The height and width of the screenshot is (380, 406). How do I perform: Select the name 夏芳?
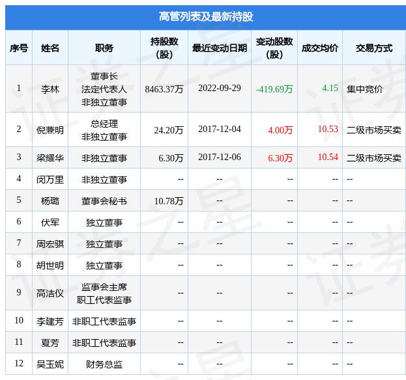pyautogui.click(x=50, y=343)
